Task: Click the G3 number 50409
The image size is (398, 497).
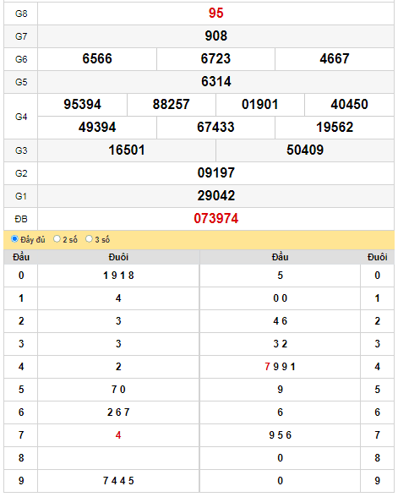Action: click(x=305, y=150)
